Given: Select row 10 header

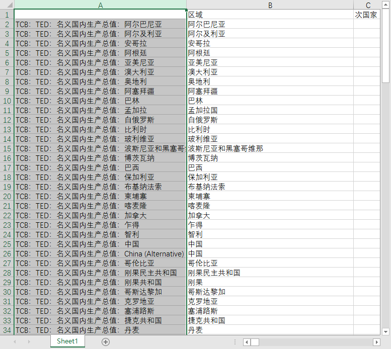Looking at the screenshot, I should click(x=7, y=101).
